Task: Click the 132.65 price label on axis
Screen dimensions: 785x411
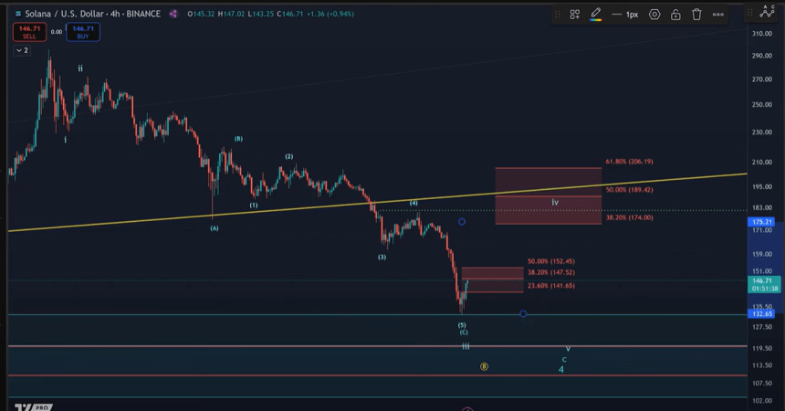Action: 761,314
